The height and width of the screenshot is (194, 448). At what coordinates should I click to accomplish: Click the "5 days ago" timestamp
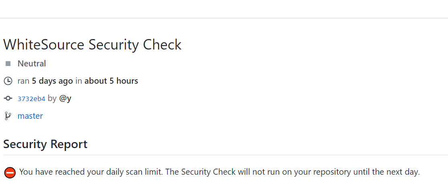click(52, 81)
